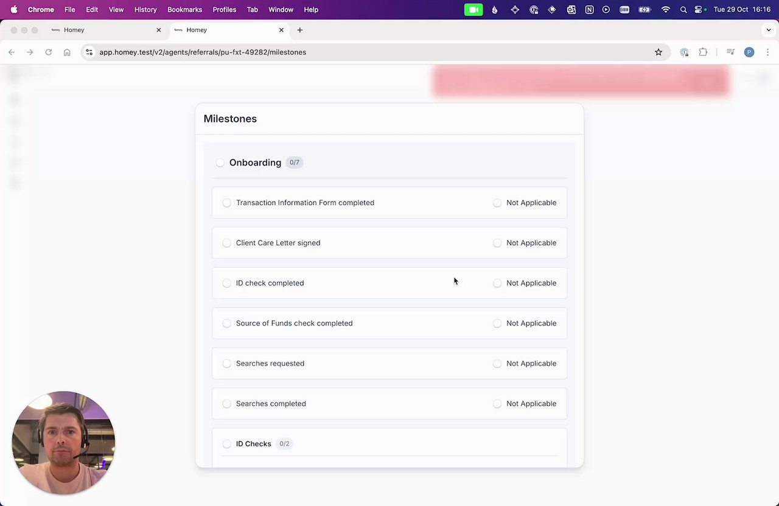Switch to the first Homey tab
779x506 pixels.
(107, 30)
